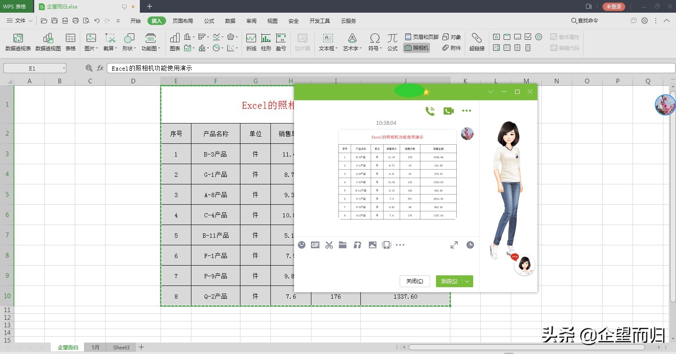Click the 照相机 camera tool in ribbon
This screenshot has width=676, height=354.
(417, 48)
